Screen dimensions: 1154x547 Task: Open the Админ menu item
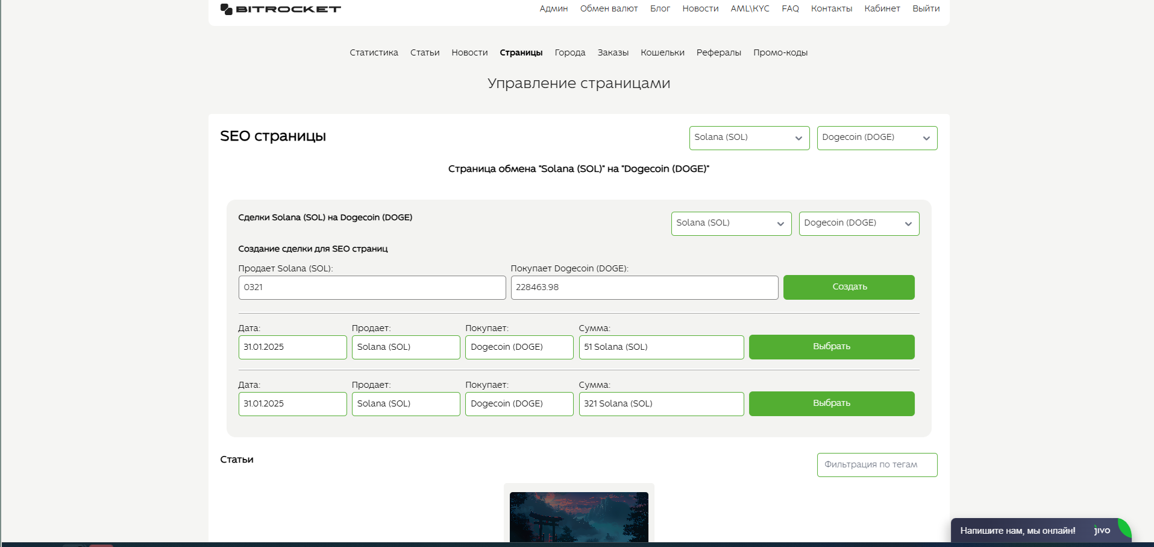[x=554, y=8]
